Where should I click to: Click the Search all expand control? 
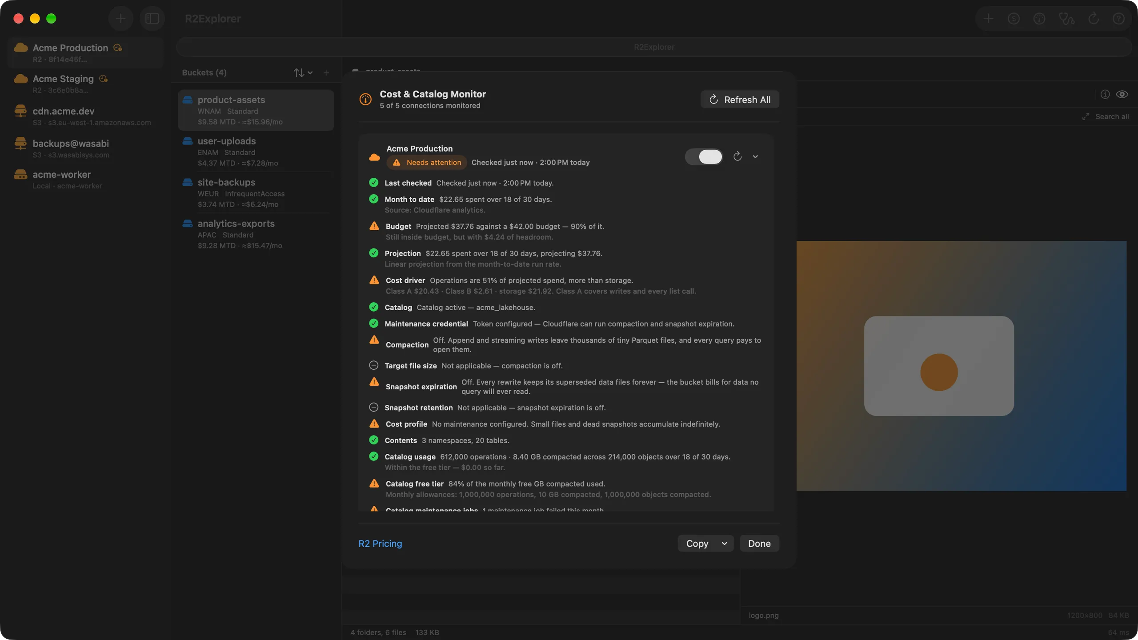[x=1106, y=116]
